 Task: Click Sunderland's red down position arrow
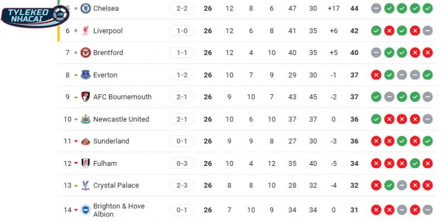pos(76,142)
